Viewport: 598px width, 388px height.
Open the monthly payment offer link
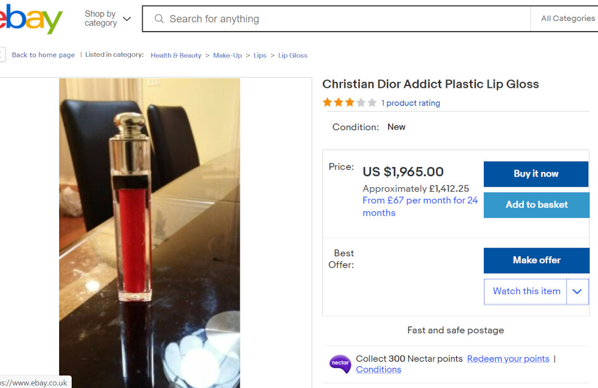[x=420, y=207]
